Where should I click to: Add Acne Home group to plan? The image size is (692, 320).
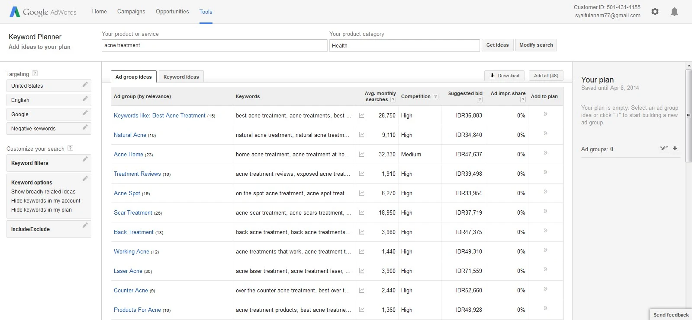pyautogui.click(x=545, y=153)
